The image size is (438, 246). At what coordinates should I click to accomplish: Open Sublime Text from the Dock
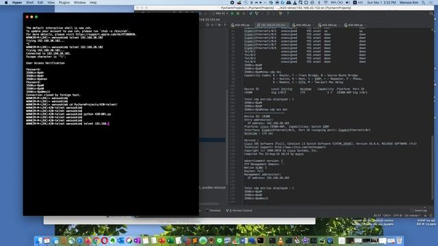click(x=194, y=241)
